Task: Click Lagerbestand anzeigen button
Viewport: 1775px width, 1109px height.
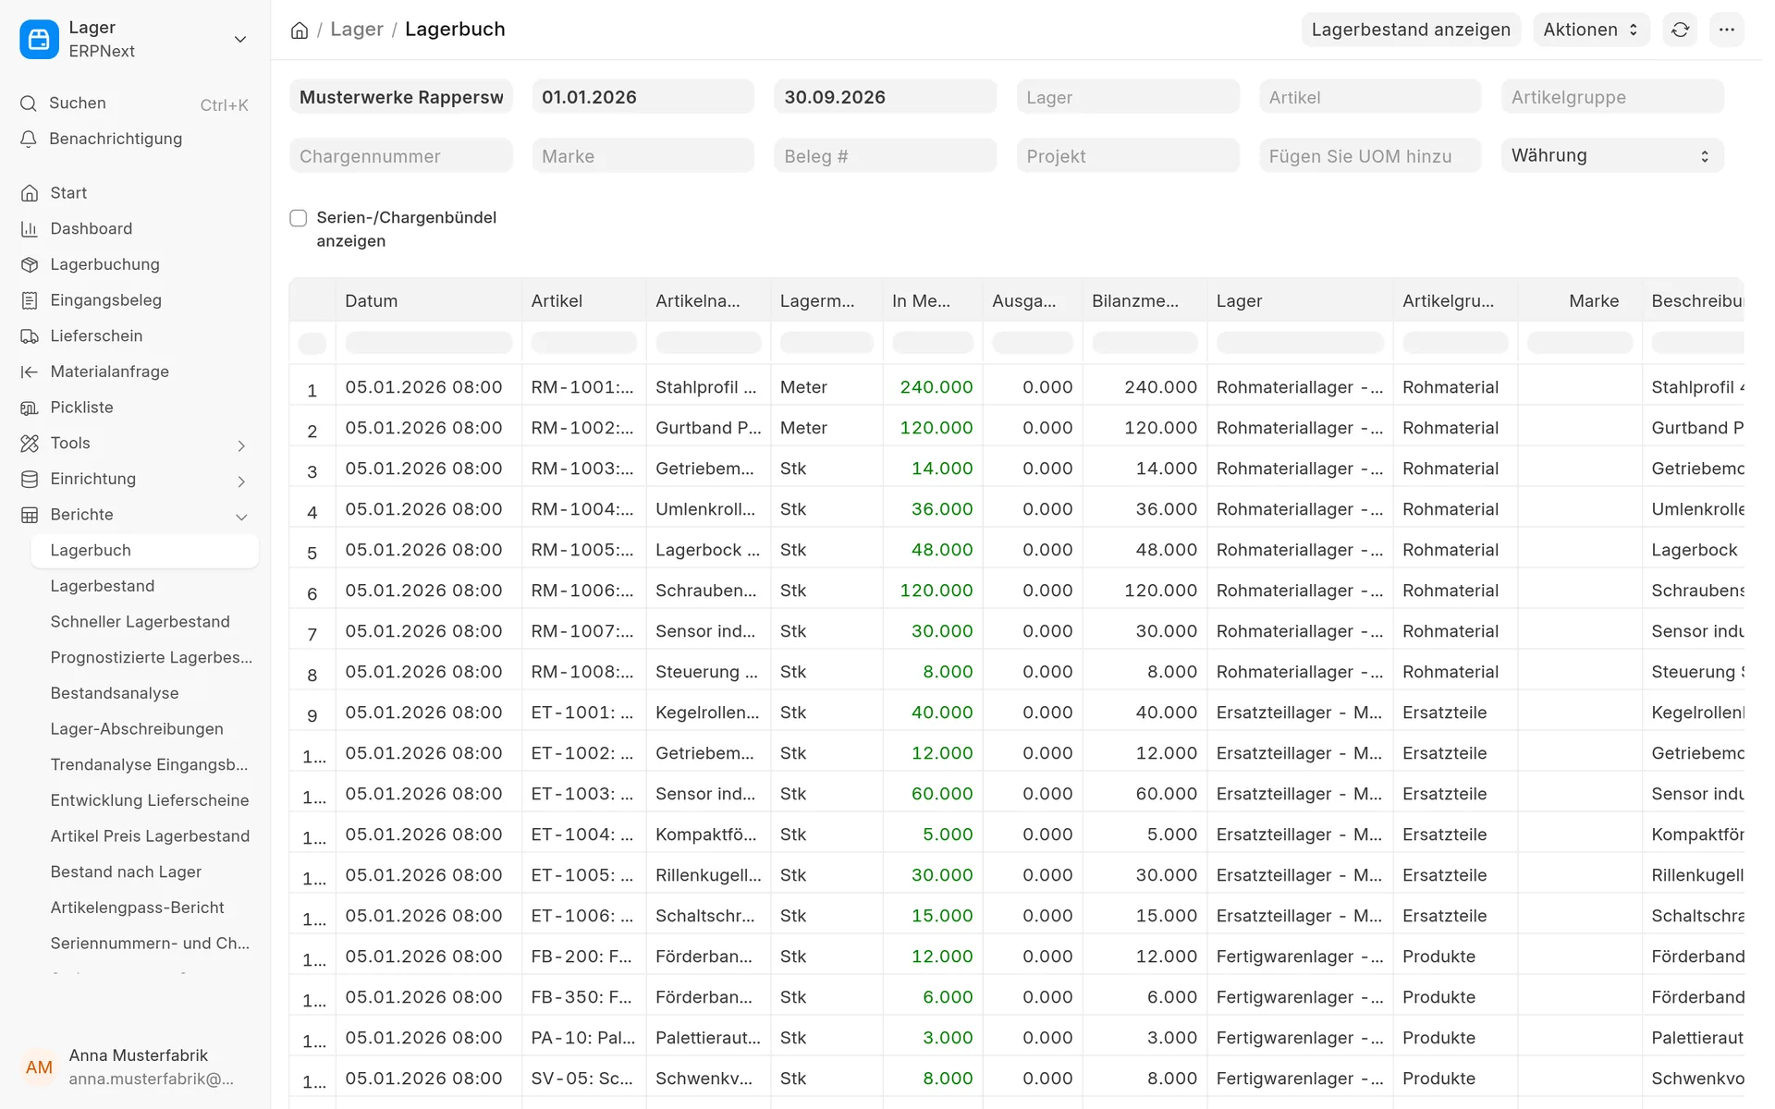Action: (1411, 30)
